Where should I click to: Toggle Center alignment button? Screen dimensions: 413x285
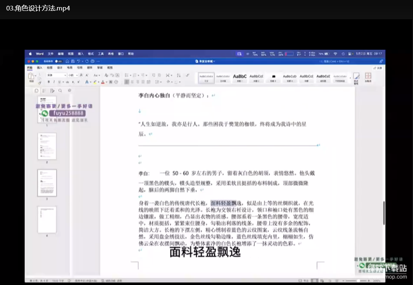132,82
